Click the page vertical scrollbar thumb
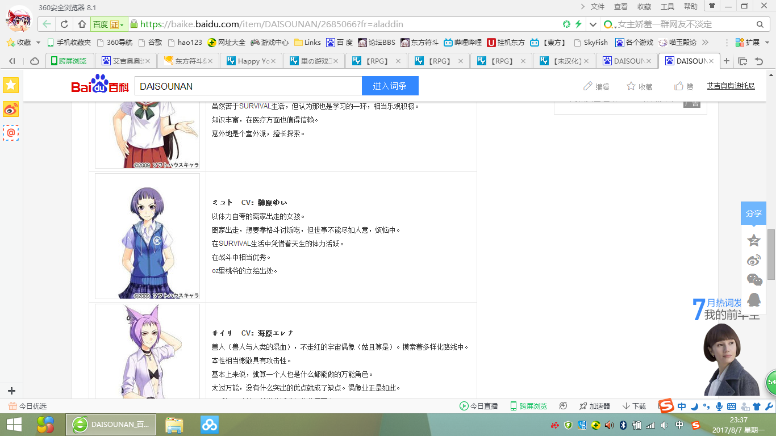Screen dimensions: 776x436 (x=771, y=254)
